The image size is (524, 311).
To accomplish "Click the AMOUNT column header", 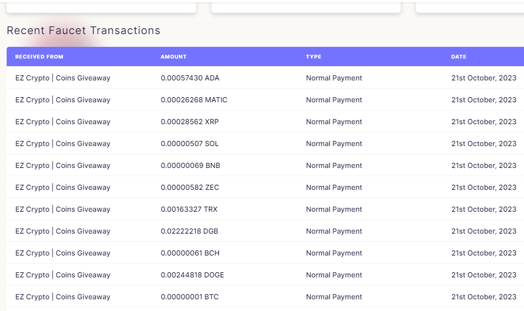I will (173, 56).
